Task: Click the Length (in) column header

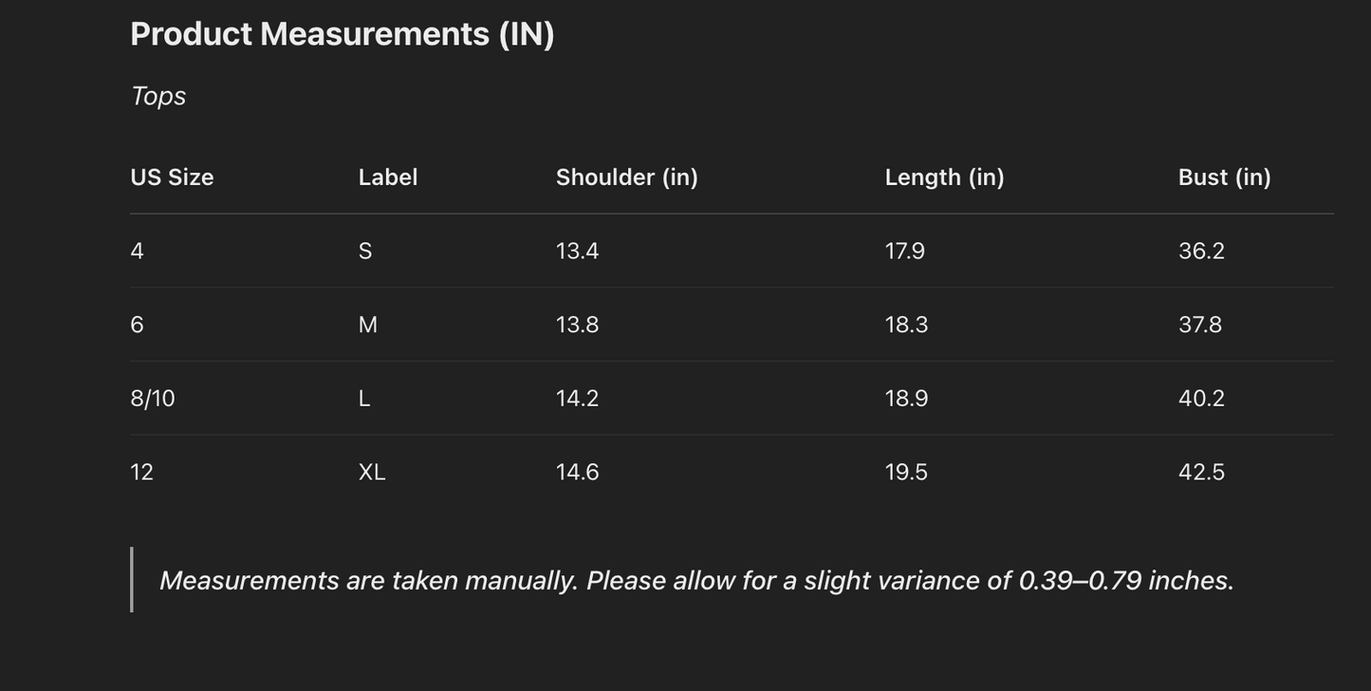Action: click(944, 177)
